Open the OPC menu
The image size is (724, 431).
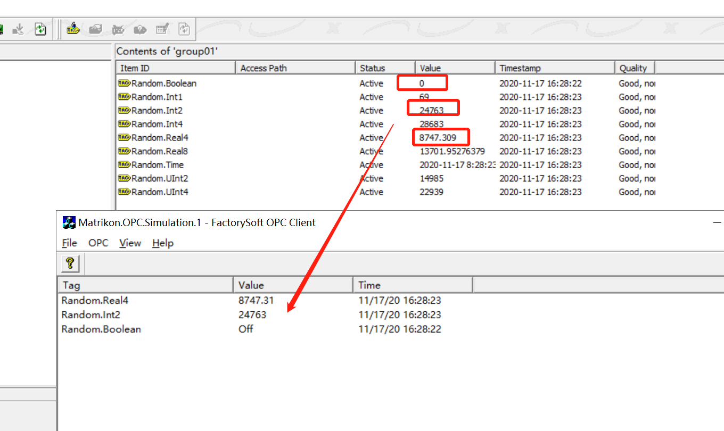pos(98,243)
